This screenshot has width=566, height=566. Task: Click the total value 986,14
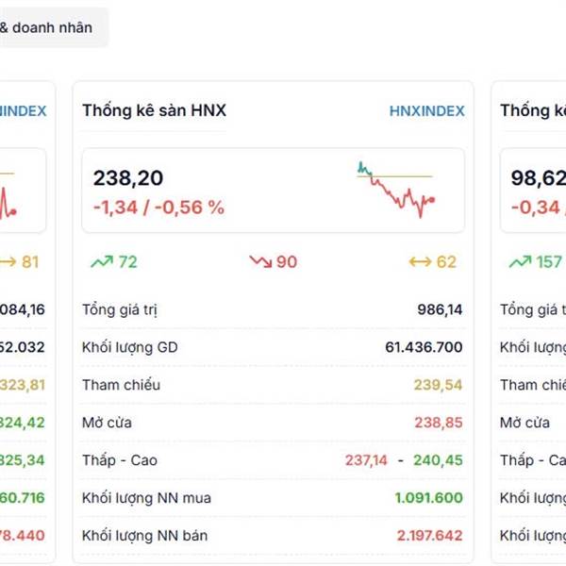[x=440, y=309]
